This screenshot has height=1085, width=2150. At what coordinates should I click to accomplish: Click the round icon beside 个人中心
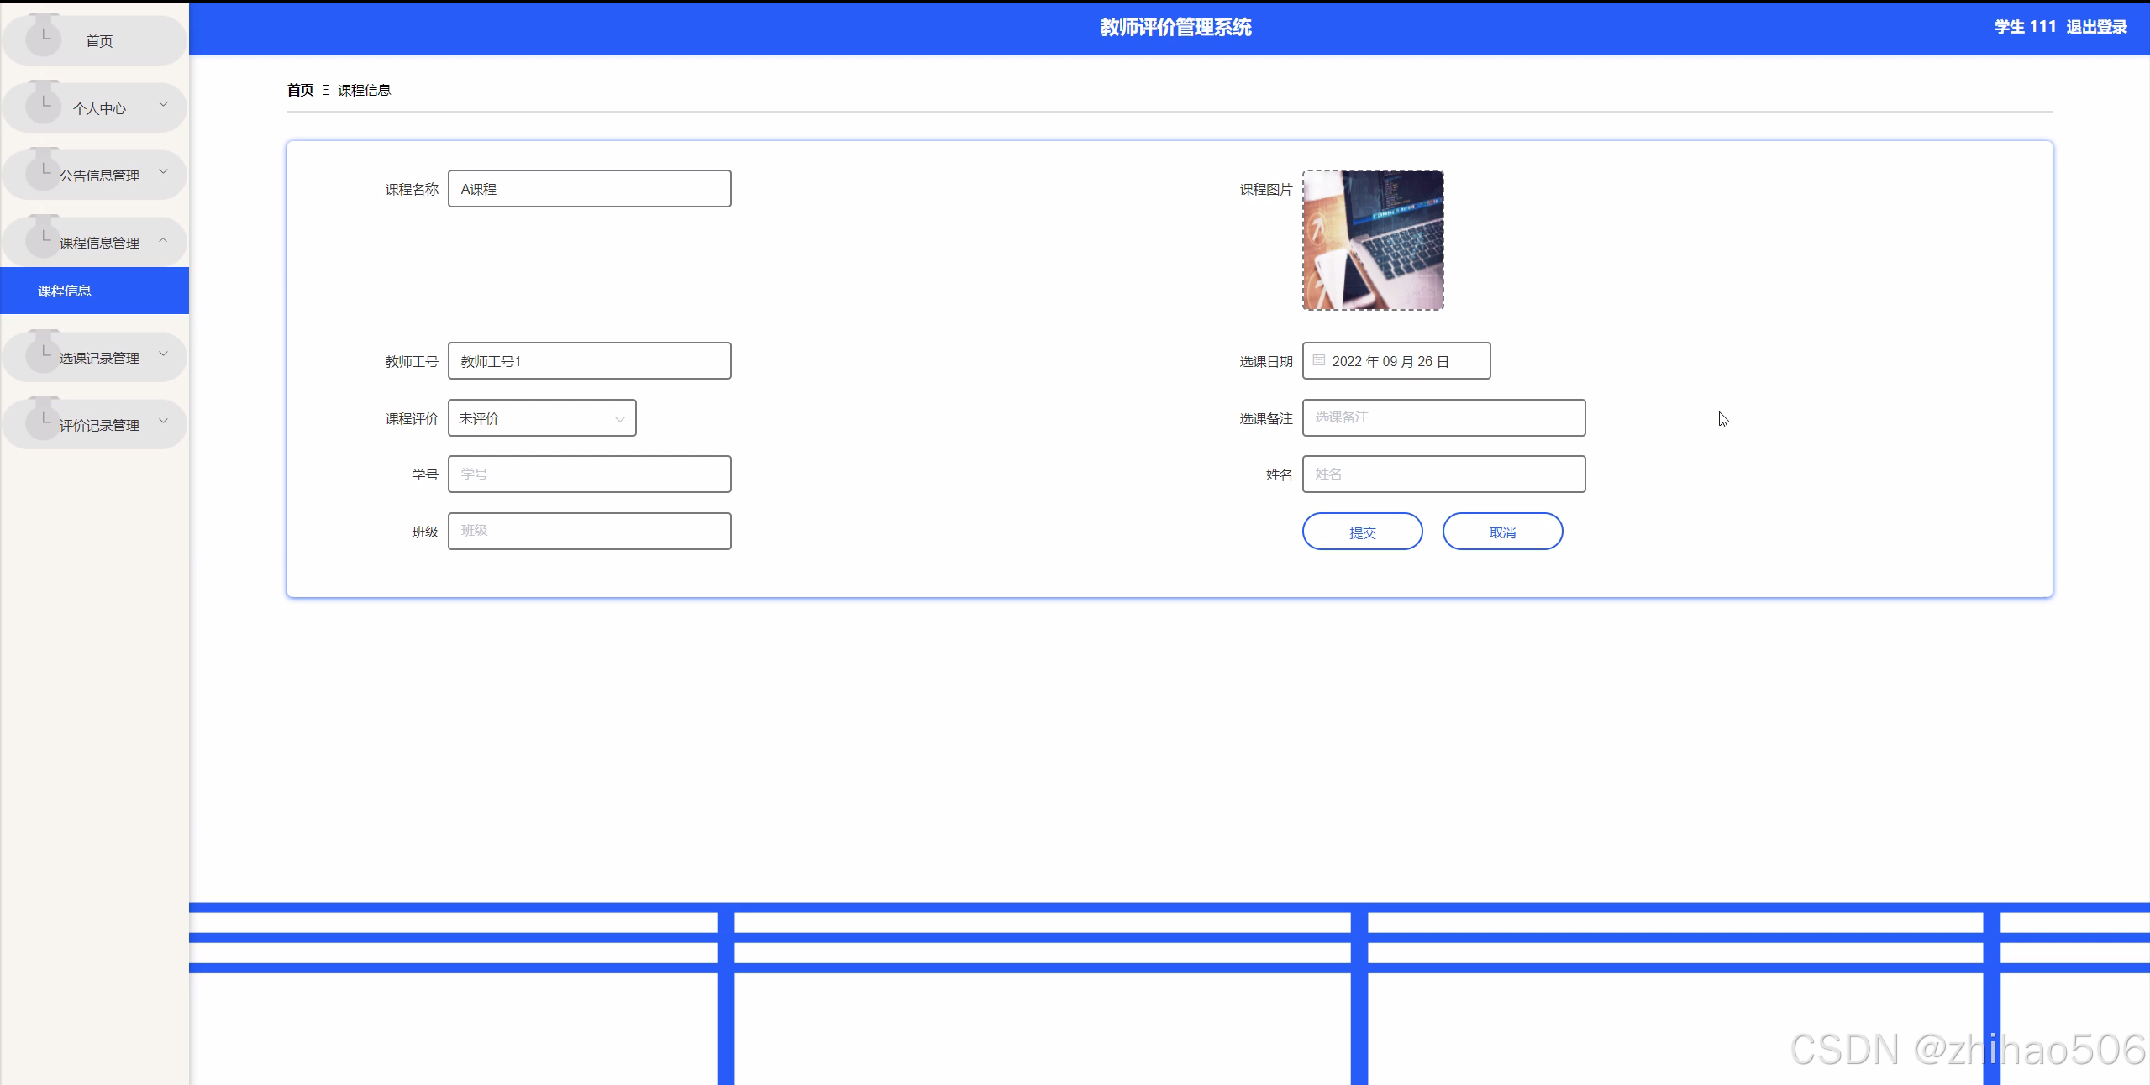(x=43, y=105)
